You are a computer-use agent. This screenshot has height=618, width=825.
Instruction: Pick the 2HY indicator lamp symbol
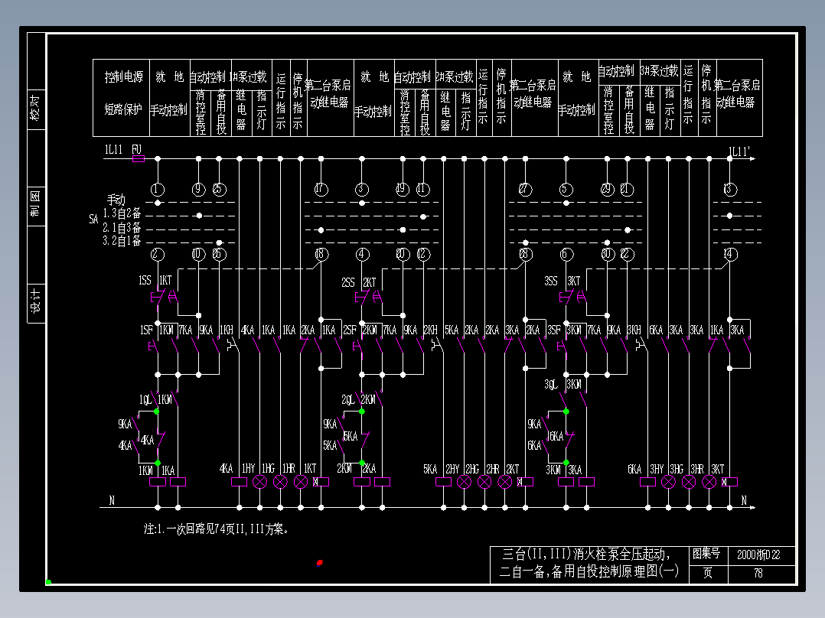pos(464,482)
